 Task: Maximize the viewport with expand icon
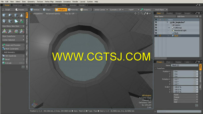coord(145,14)
